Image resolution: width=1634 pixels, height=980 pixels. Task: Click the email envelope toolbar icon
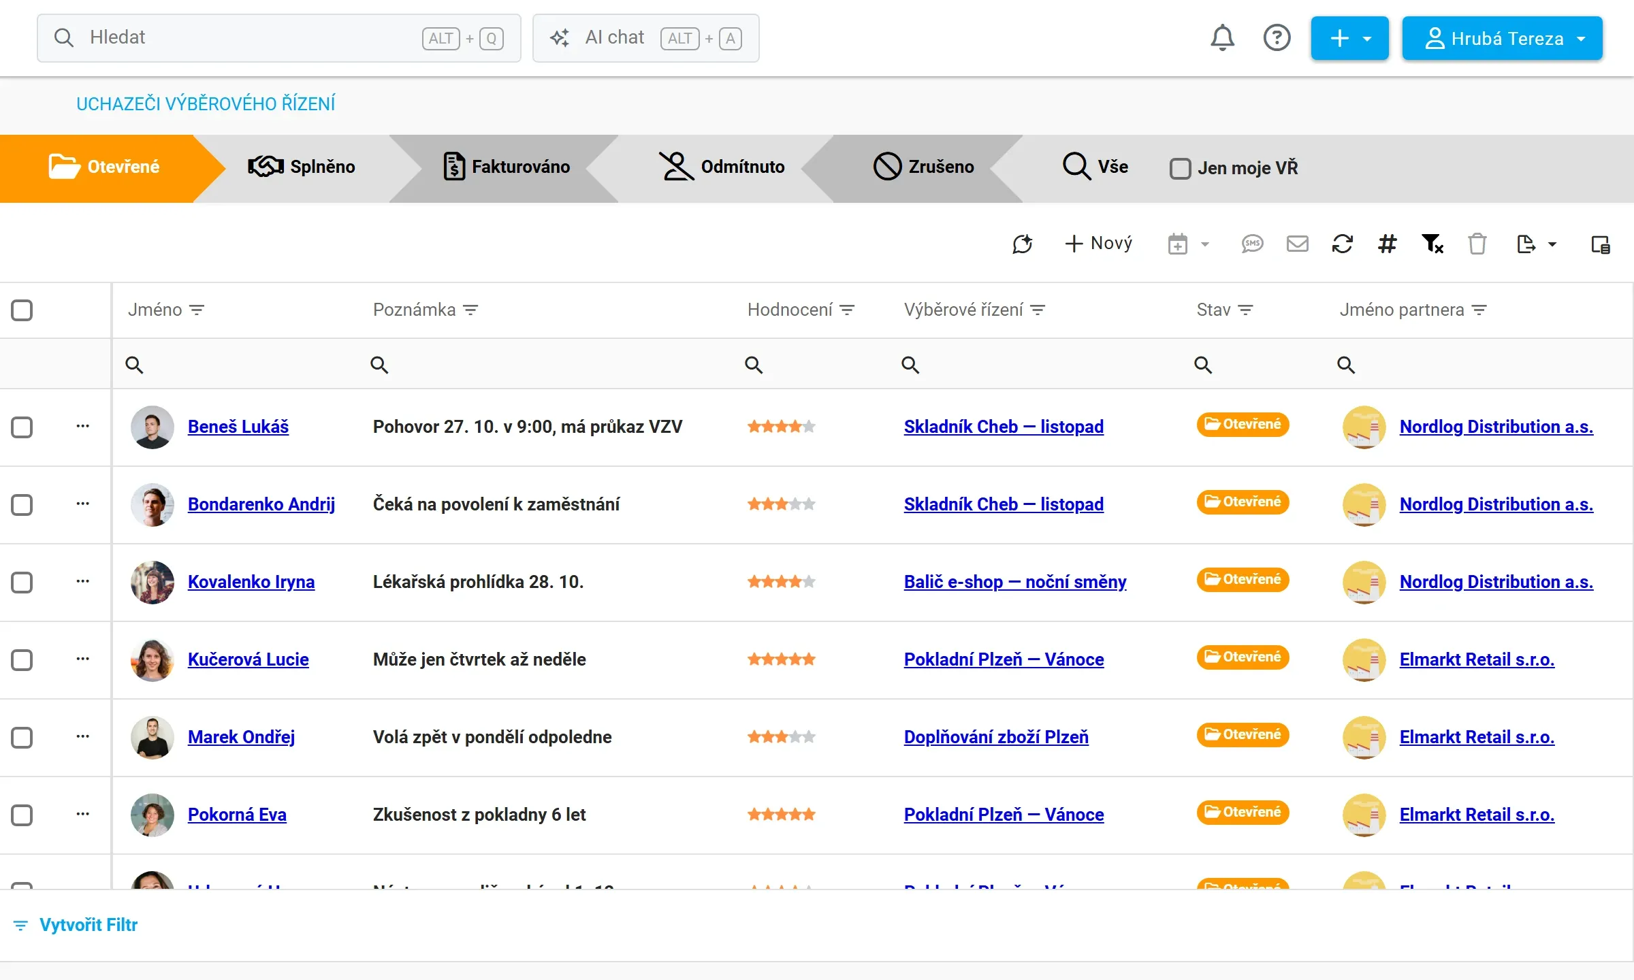point(1297,244)
